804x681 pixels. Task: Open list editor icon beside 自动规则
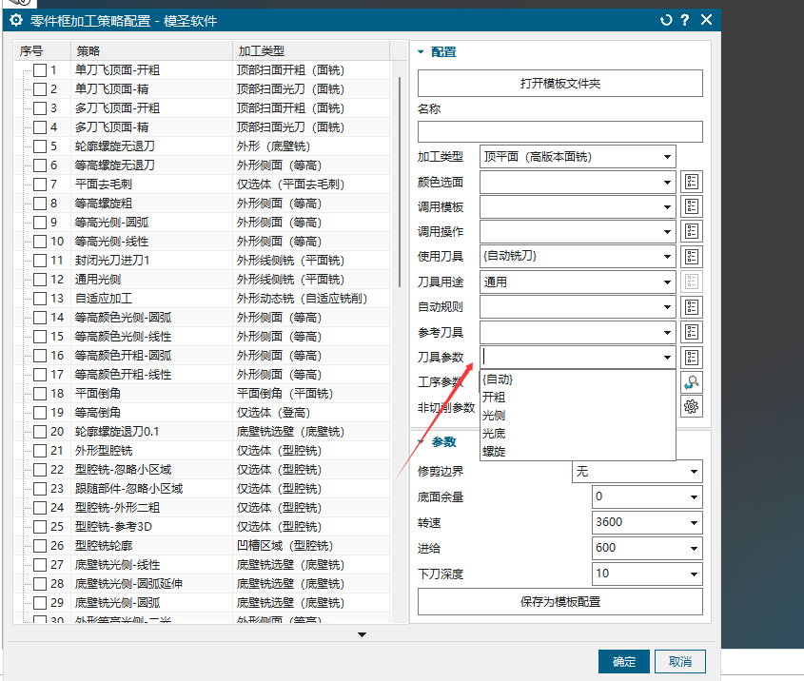click(x=691, y=307)
